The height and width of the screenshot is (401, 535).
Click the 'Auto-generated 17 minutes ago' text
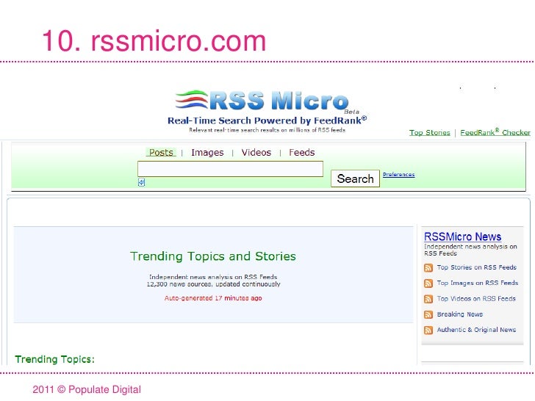[x=213, y=298]
